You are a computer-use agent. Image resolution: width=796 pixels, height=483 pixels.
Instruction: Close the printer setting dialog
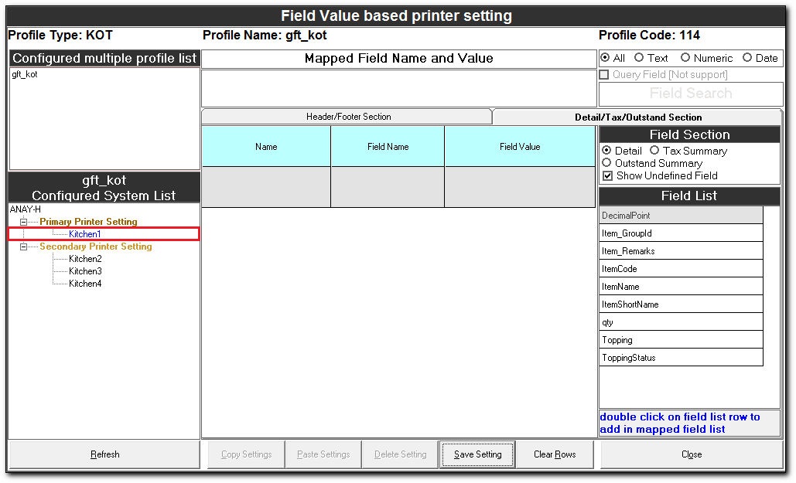coord(692,454)
